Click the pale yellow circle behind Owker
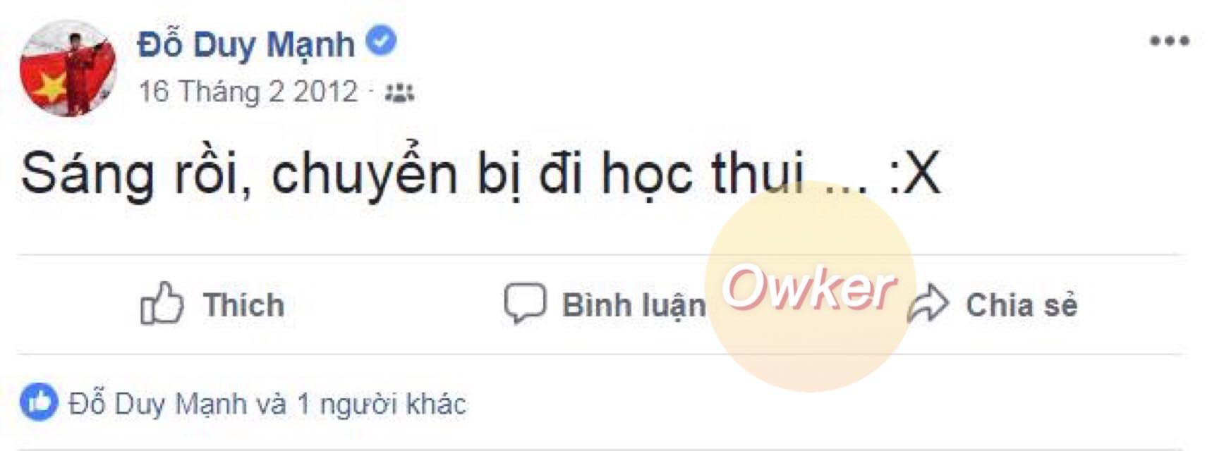1212x451 pixels. (811, 286)
